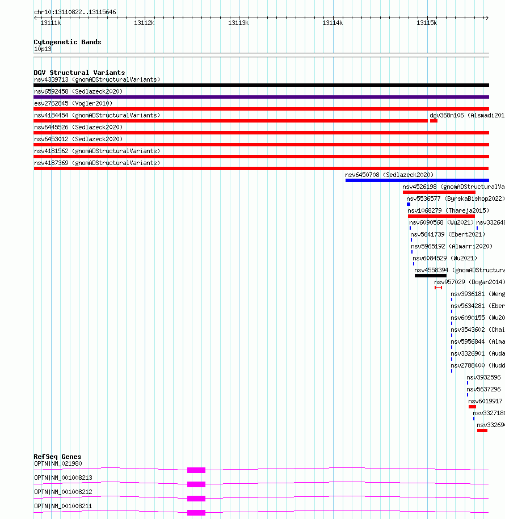Image resolution: width=505 pixels, height=519 pixels.
Task: Click the 13114k ruler position
Action: [x=333, y=23]
